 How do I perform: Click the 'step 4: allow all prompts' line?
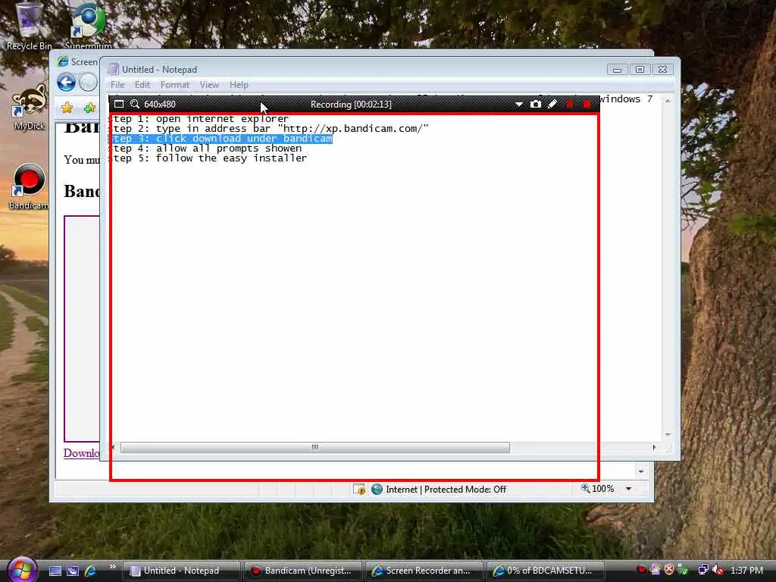(x=205, y=149)
